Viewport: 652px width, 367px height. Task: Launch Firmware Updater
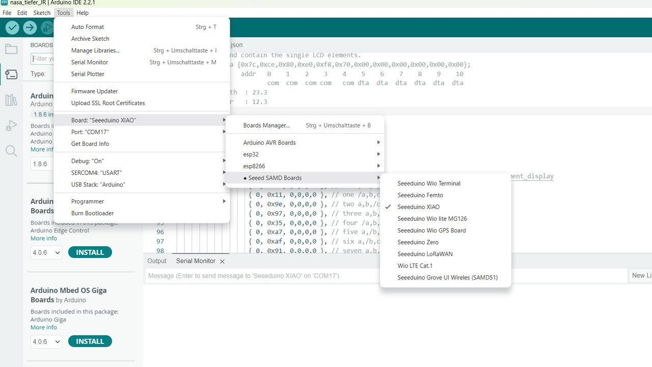142,91
